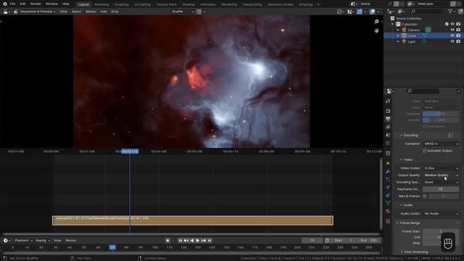This screenshot has width=464, height=261.
Task: Open the Render menu
Action: click(x=36, y=4)
